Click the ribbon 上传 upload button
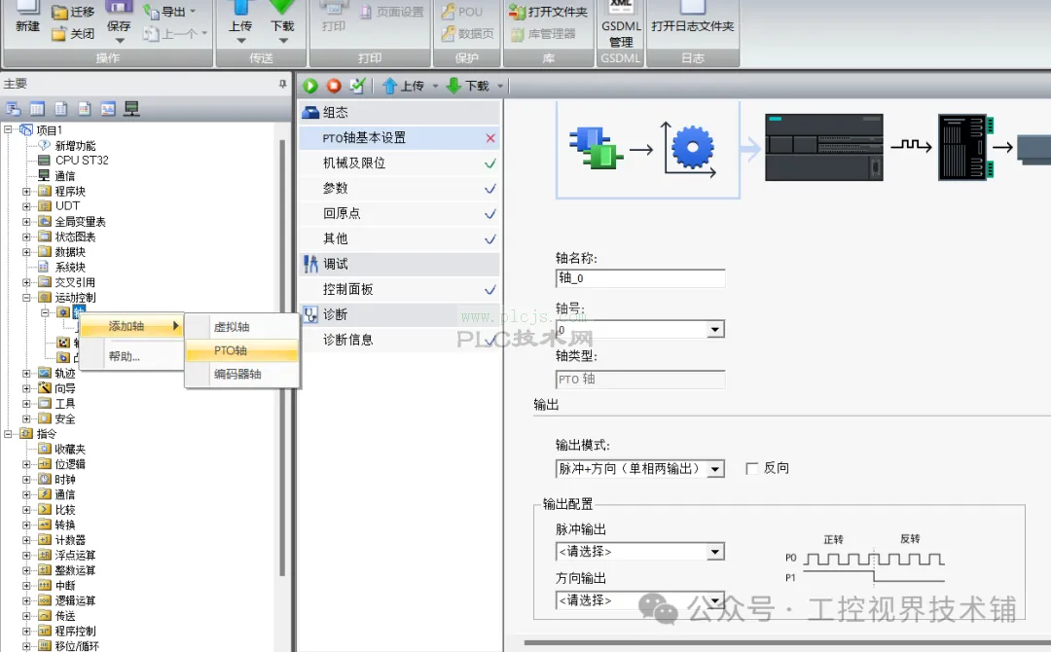The height and width of the screenshot is (652, 1051). pyautogui.click(x=240, y=21)
